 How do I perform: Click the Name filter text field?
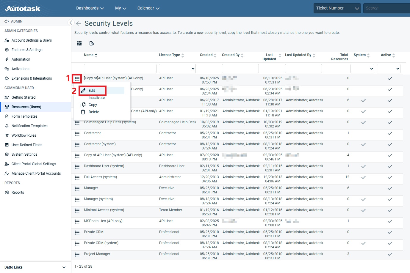120,69
